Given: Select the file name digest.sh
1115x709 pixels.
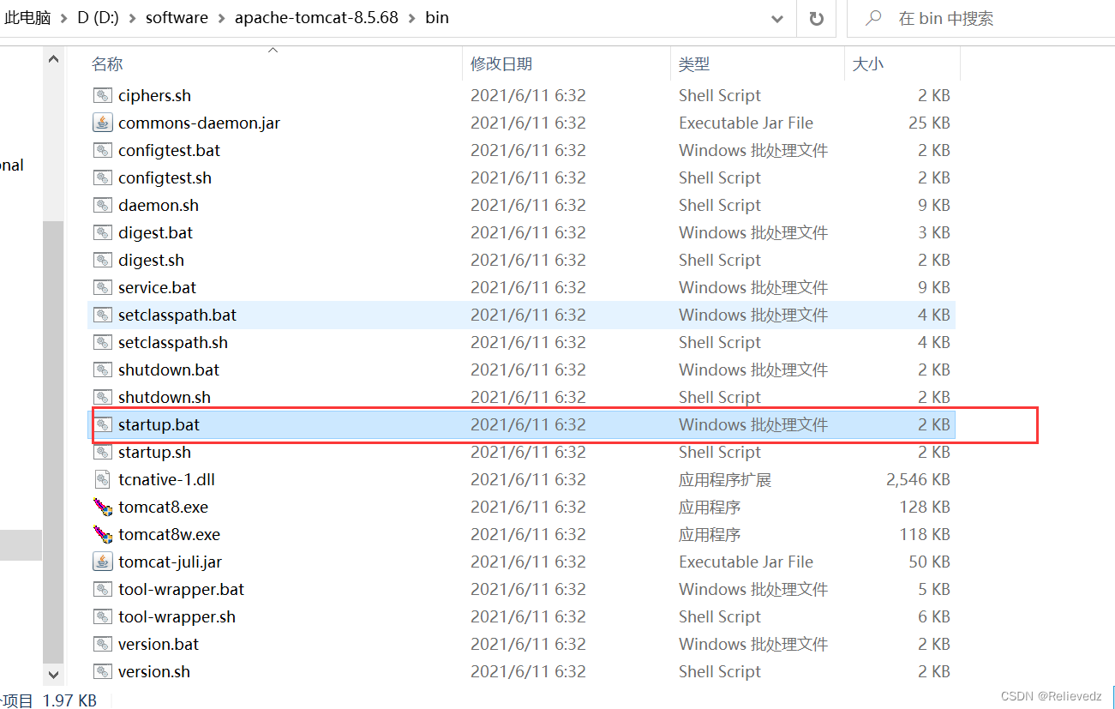Looking at the screenshot, I should tap(151, 261).
